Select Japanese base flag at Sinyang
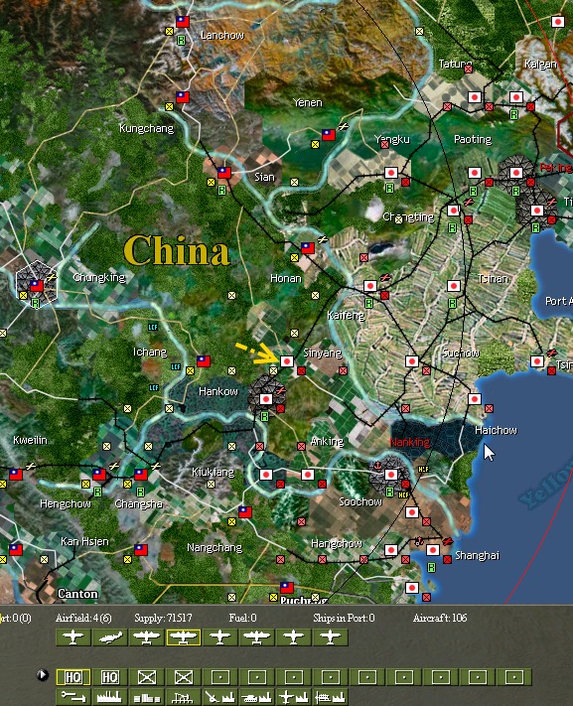The height and width of the screenshot is (706, 573). click(287, 361)
